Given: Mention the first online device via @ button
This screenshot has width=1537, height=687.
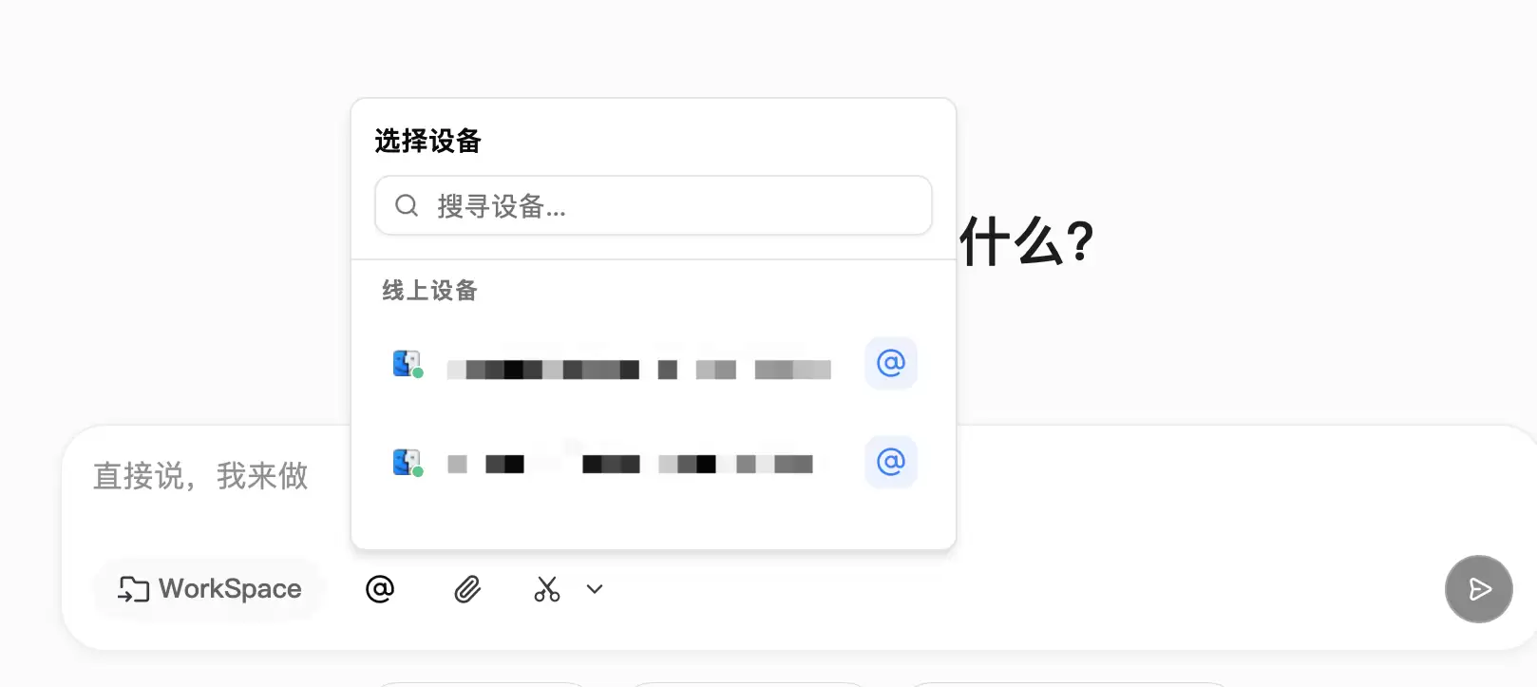Looking at the screenshot, I should pyautogui.click(x=891, y=363).
